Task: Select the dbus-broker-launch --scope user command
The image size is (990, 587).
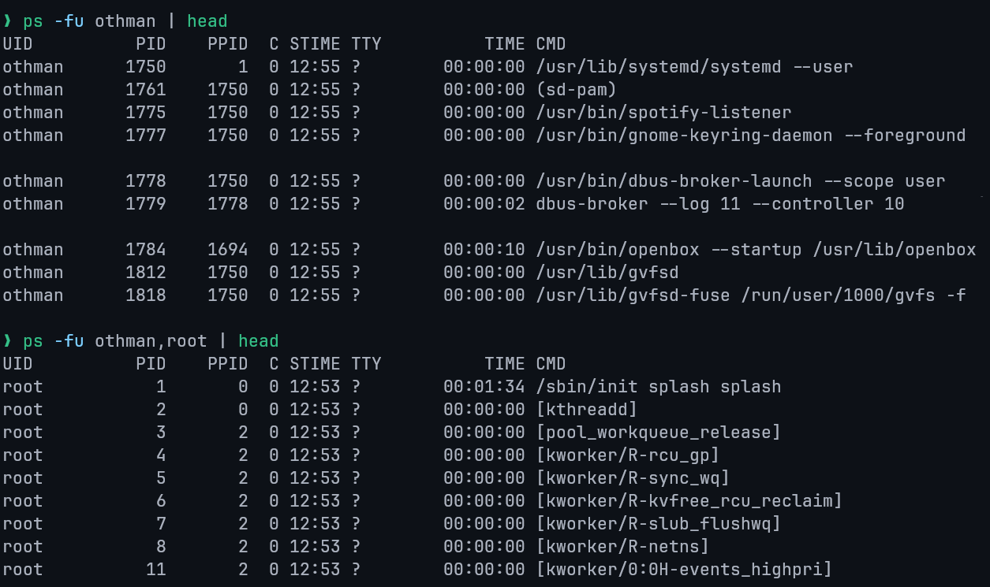Action: (x=740, y=181)
